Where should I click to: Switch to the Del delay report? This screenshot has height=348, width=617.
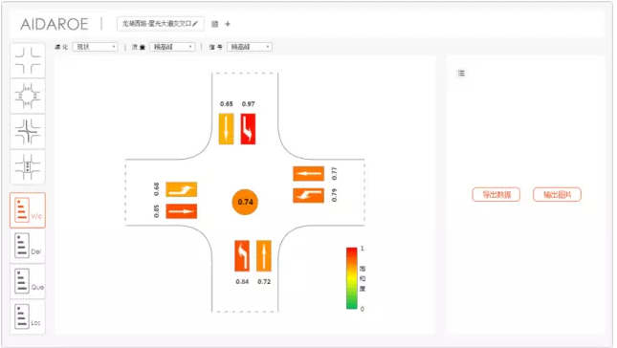tap(28, 246)
